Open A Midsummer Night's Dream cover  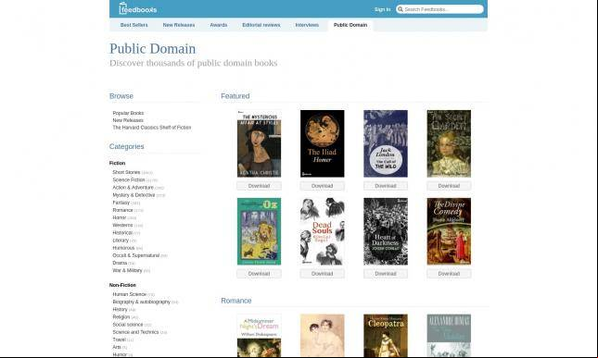click(259, 336)
